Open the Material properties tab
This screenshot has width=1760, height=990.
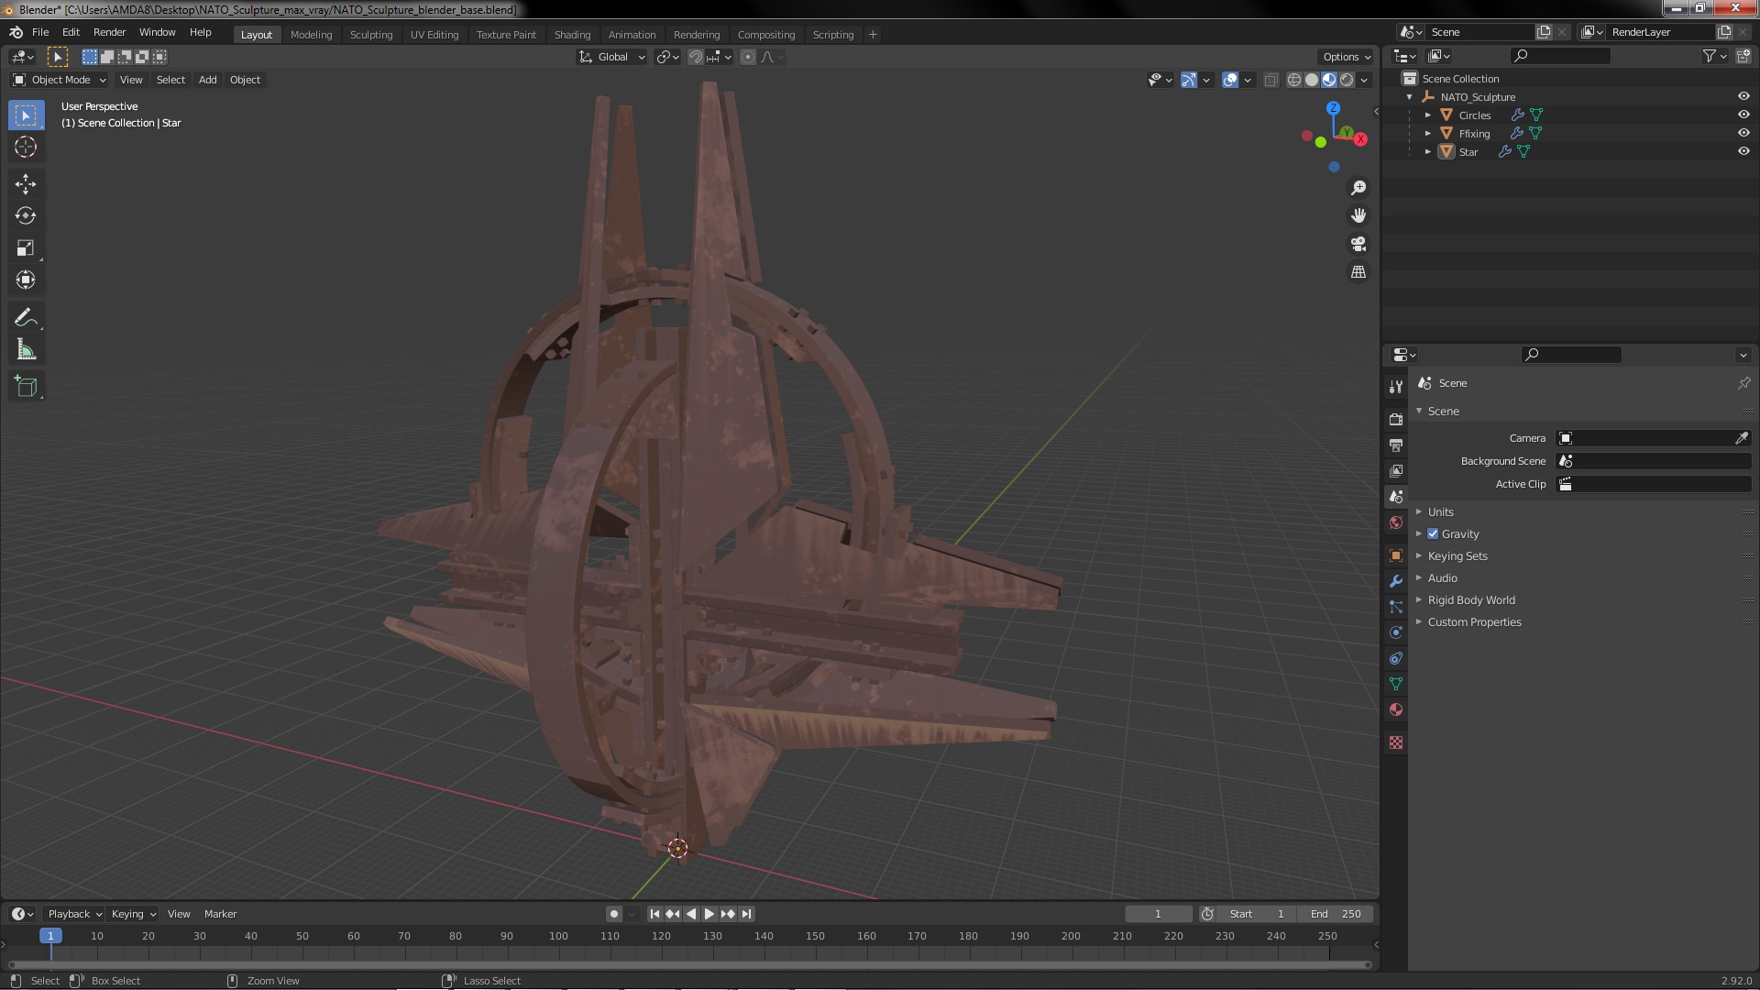pyautogui.click(x=1396, y=709)
